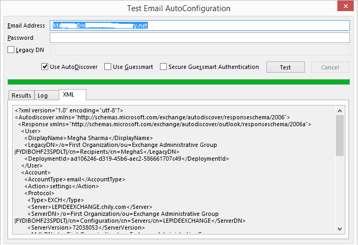
Task: Tick the Use Guessmart checkbox
Action: pyautogui.click(x=108, y=67)
